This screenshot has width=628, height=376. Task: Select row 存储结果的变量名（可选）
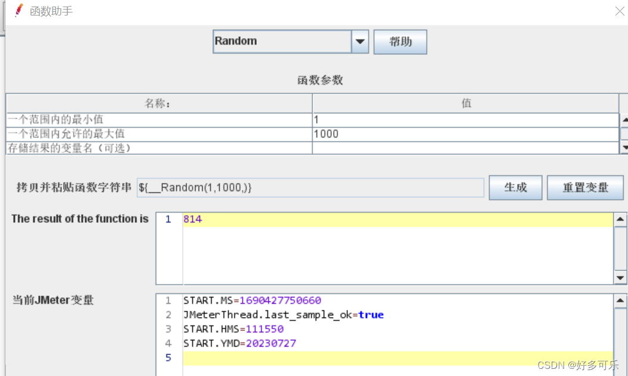coord(159,148)
